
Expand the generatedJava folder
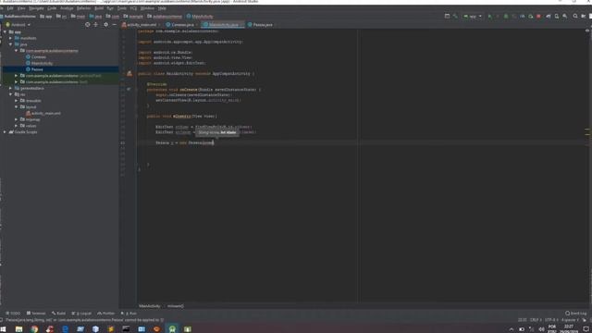10,88
